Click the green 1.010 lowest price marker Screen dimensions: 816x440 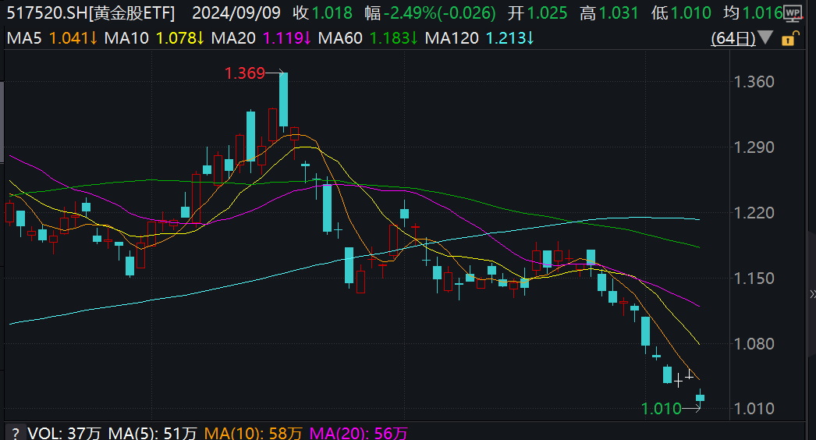(x=662, y=409)
